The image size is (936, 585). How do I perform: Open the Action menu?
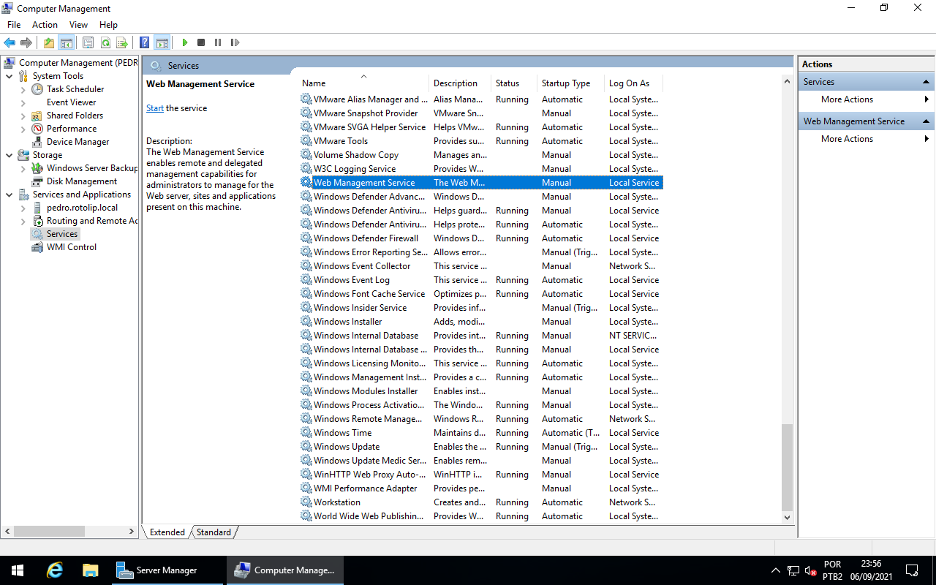click(45, 25)
